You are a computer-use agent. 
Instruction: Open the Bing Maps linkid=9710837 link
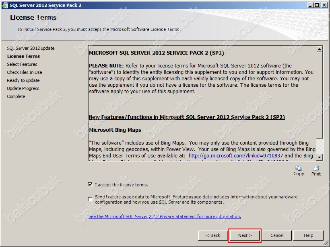click(x=236, y=156)
